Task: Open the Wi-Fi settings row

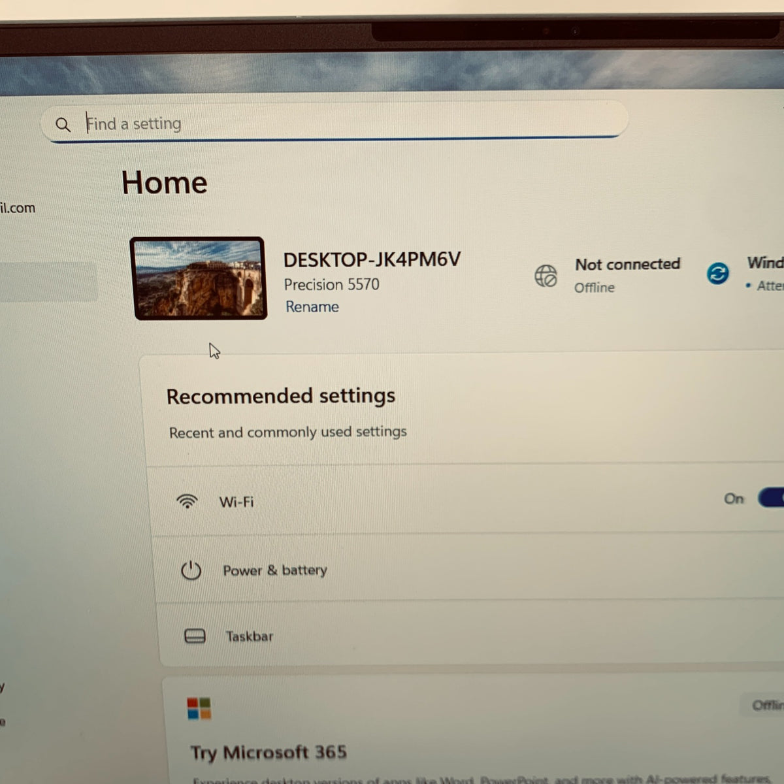Action: click(x=467, y=500)
